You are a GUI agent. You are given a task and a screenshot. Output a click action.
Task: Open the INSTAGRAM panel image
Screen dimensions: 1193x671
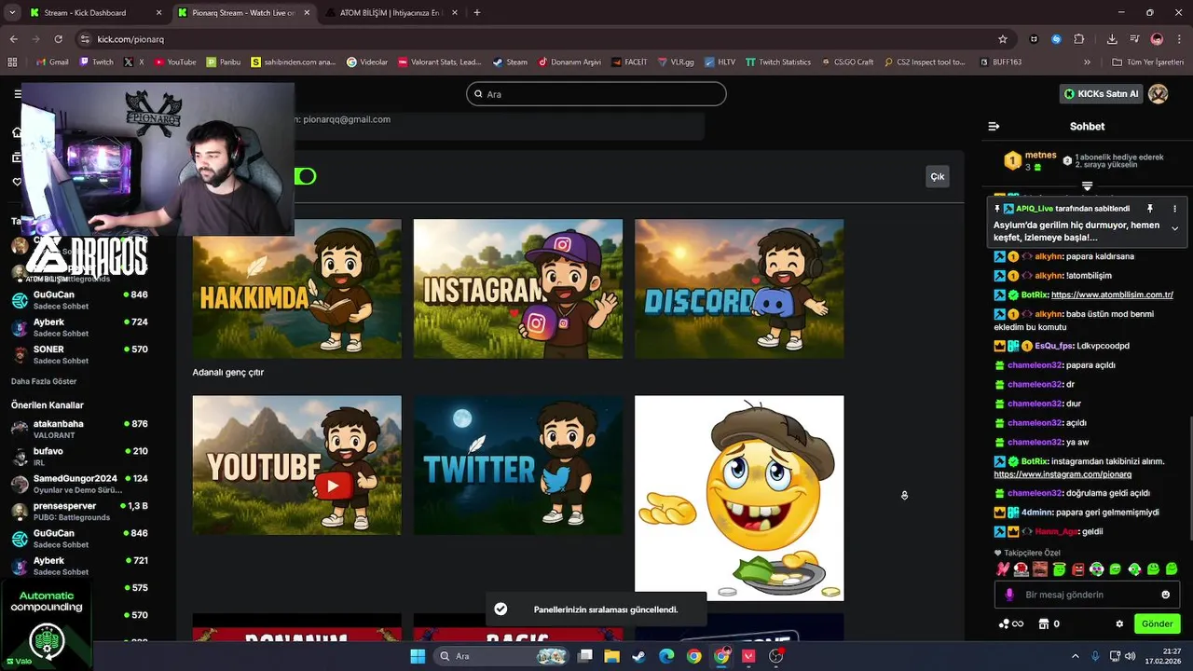click(x=518, y=289)
